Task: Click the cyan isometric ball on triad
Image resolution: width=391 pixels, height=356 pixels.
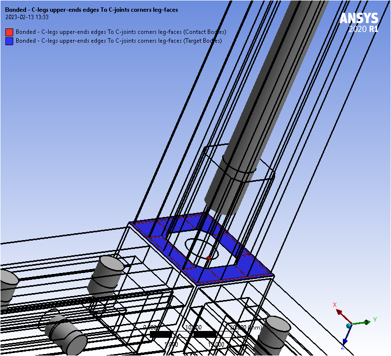Action: point(349,326)
